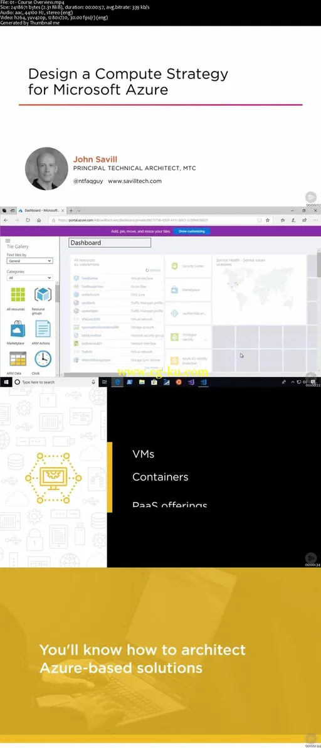Screen dimensions: 321x748
Task: Open the TestVN virtual network row
Action: coord(117,351)
